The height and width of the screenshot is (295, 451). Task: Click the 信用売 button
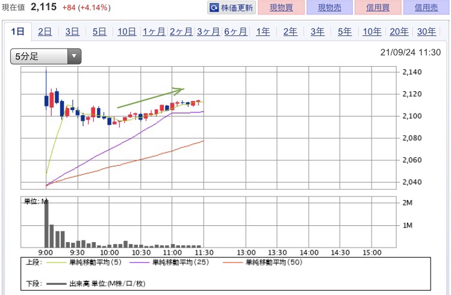(x=426, y=7)
